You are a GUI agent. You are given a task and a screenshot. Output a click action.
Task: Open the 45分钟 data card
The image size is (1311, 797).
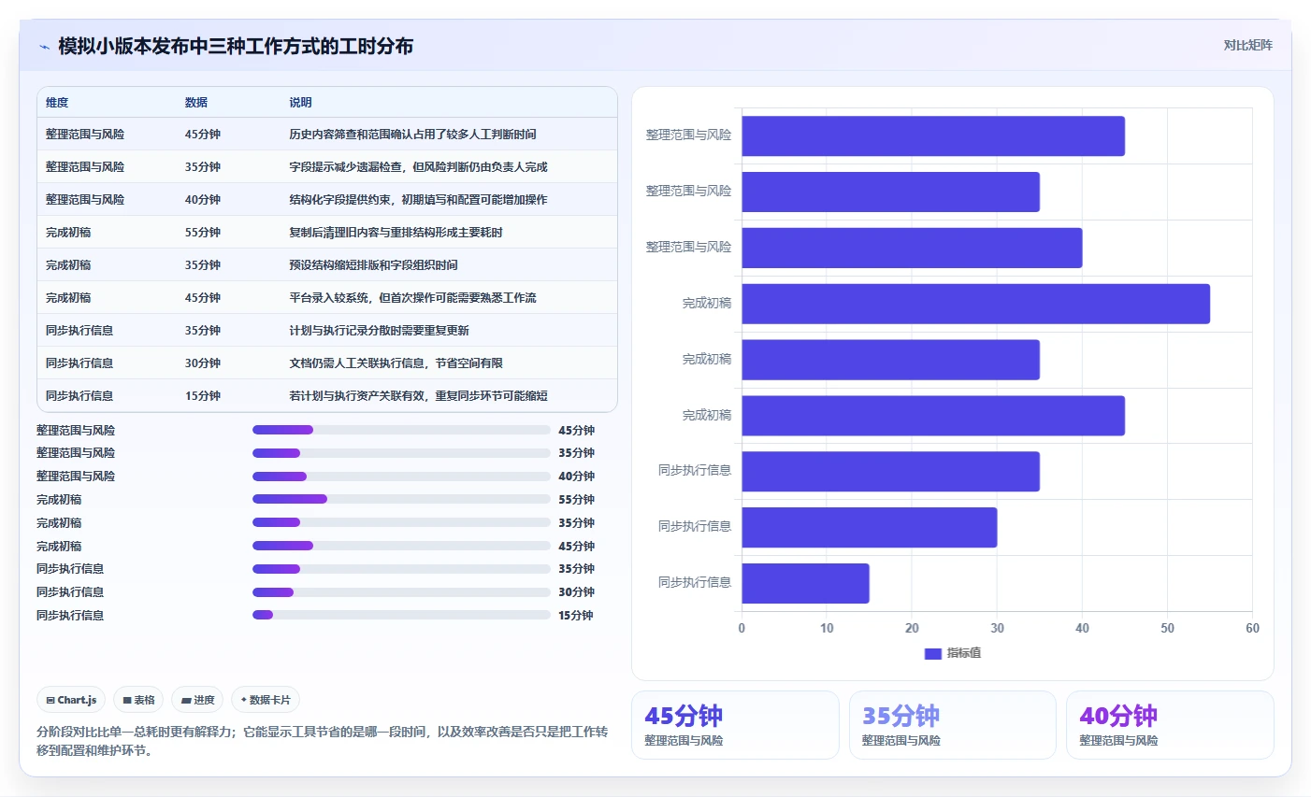(x=735, y=725)
